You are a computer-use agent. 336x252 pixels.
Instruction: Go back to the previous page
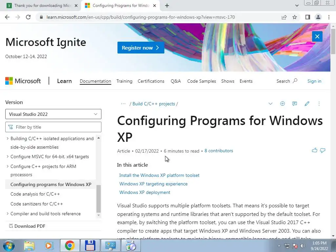coord(7,17)
